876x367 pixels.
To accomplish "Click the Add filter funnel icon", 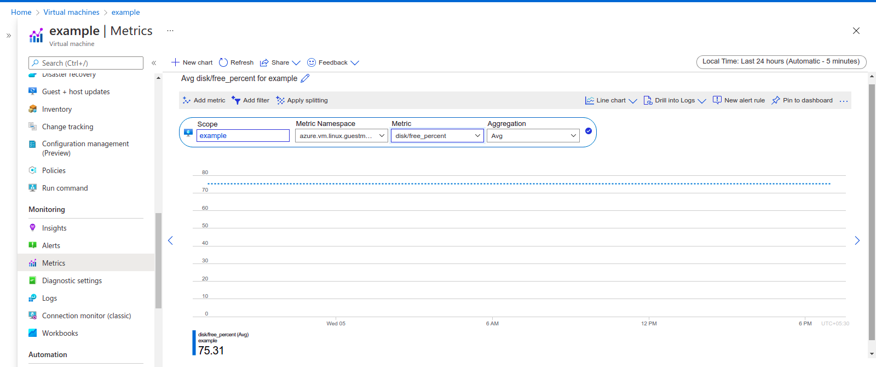I will coord(236,100).
